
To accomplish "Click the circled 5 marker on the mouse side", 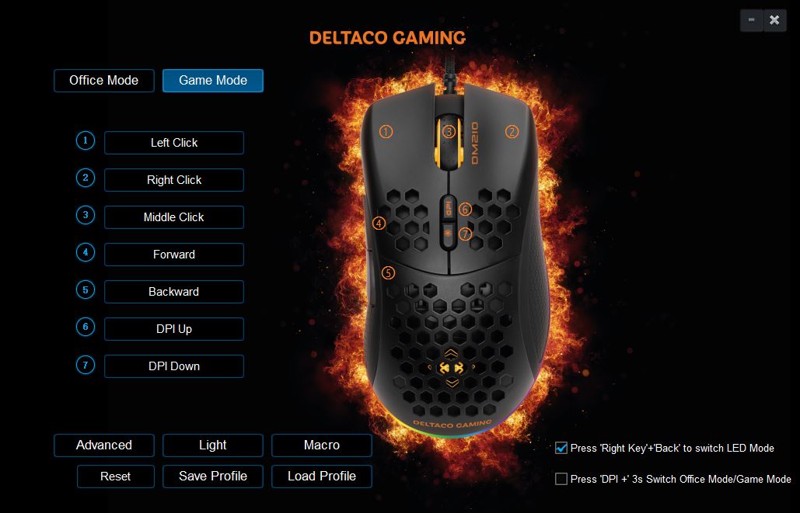I will [x=388, y=273].
